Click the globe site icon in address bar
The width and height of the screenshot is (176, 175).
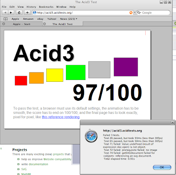tap(35, 13)
